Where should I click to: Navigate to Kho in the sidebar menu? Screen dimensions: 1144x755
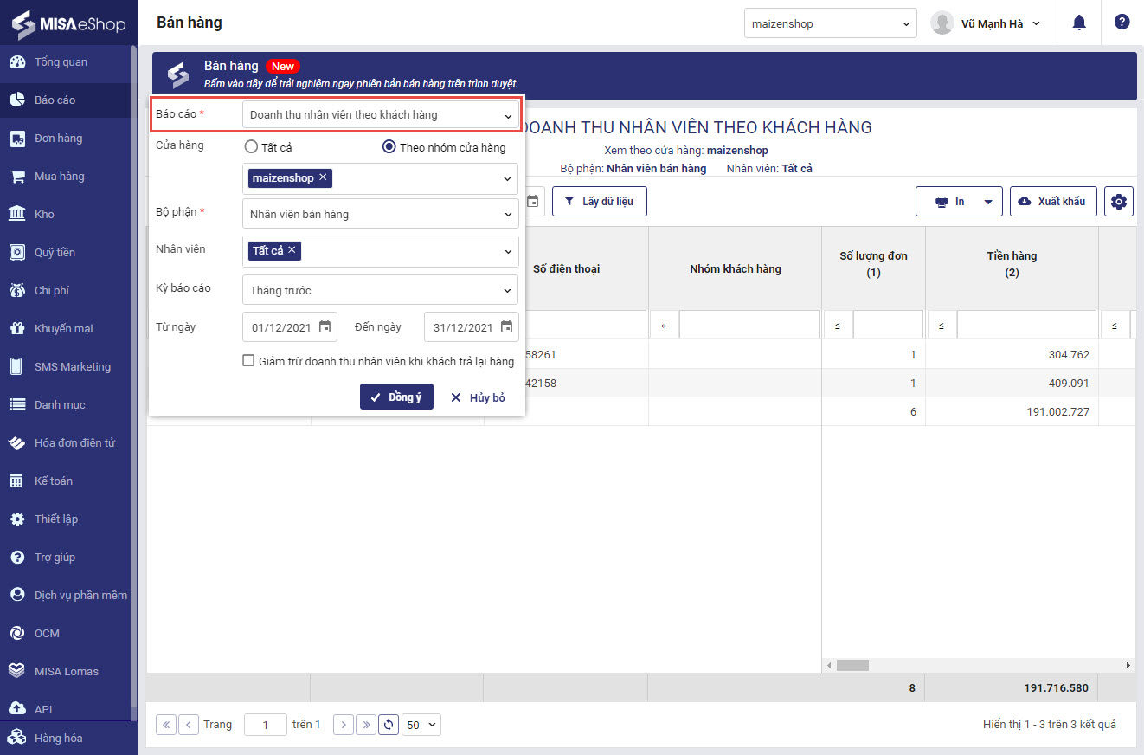point(44,215)
